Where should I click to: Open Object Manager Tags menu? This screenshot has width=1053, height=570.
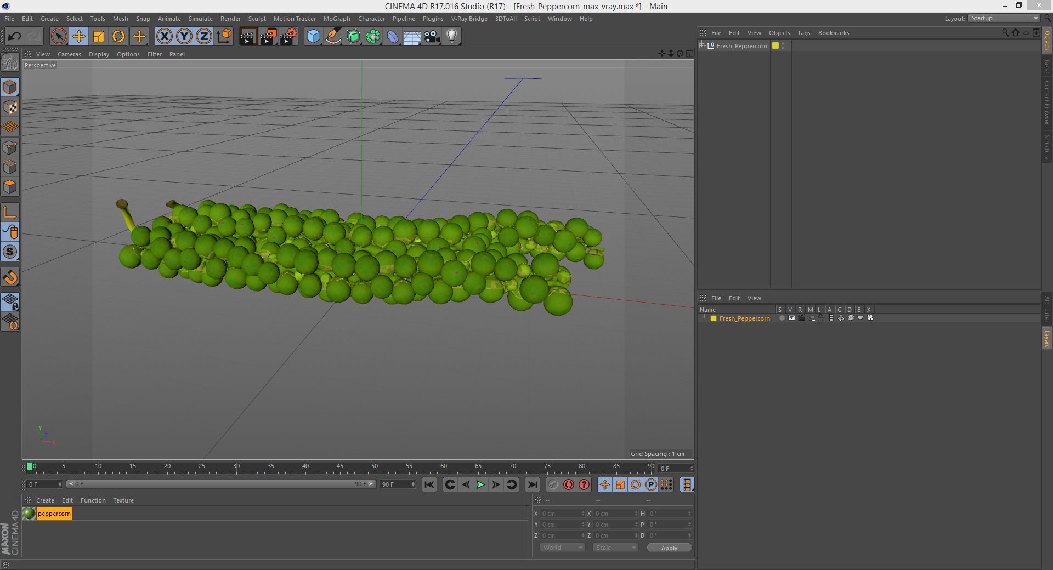click(x=804, y=33)
